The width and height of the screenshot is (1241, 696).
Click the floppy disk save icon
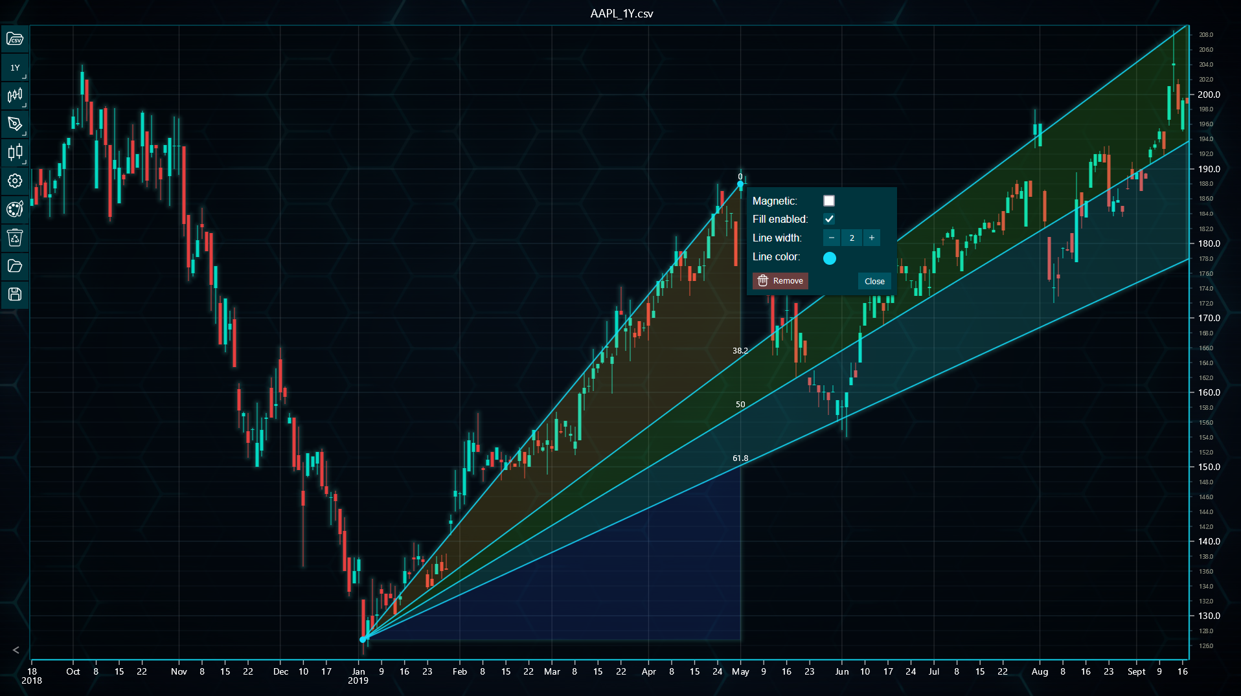click(x=15, y=295)
